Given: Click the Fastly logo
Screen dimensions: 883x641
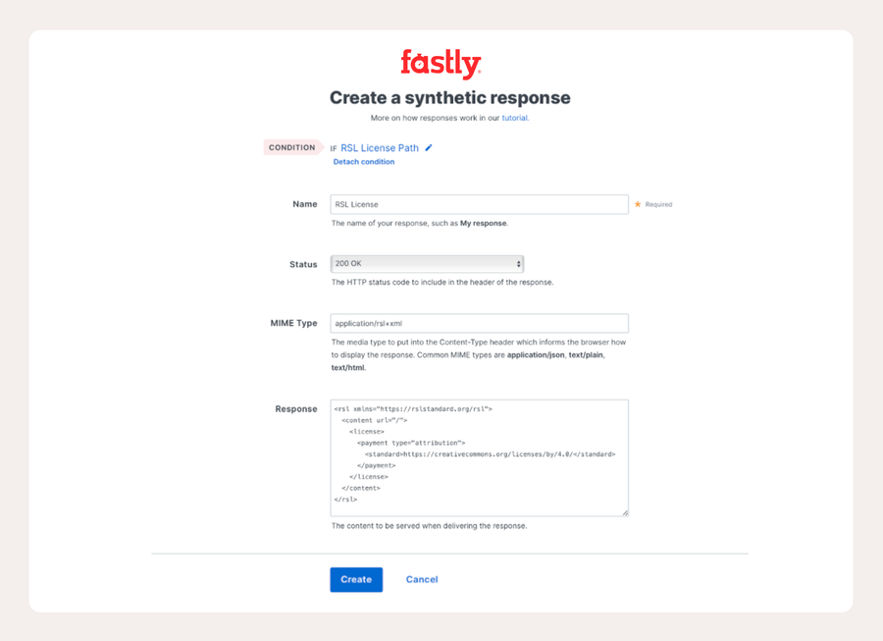Looking at the screenshot, I should click(441, 64).
